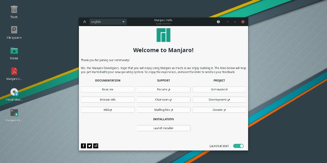Click the DOCUMENTATION column heading
Viewport: 327px width, 163px height.
pos(108,80)
